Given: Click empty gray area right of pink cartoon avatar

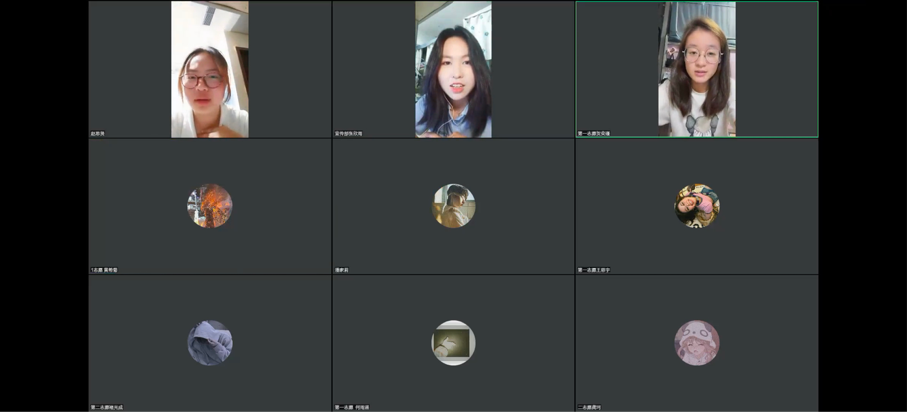Looking at the screenshot, I should coord(769,343).
